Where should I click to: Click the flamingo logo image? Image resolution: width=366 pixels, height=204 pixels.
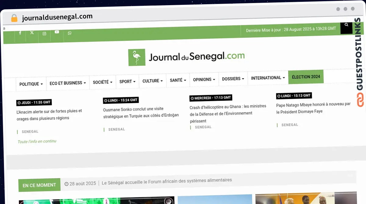(x=137, y=57)
